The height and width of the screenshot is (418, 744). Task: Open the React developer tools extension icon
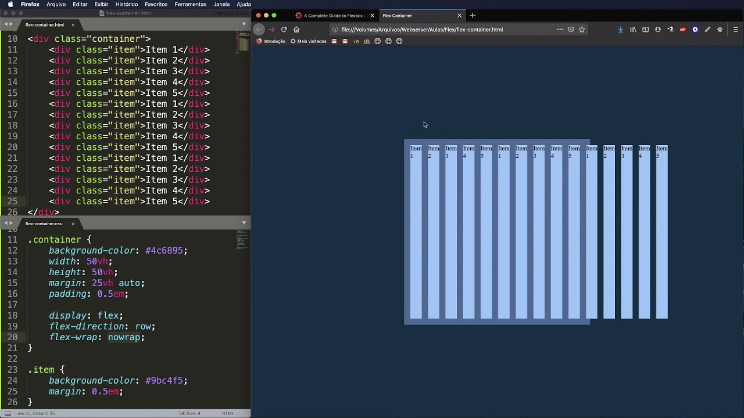click(720, 30)
